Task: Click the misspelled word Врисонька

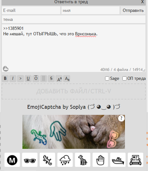Action: pos(86,34)
